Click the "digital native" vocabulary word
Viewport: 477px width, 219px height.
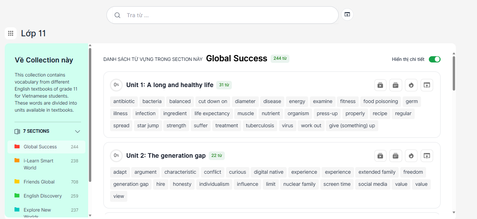pos(268,172)
